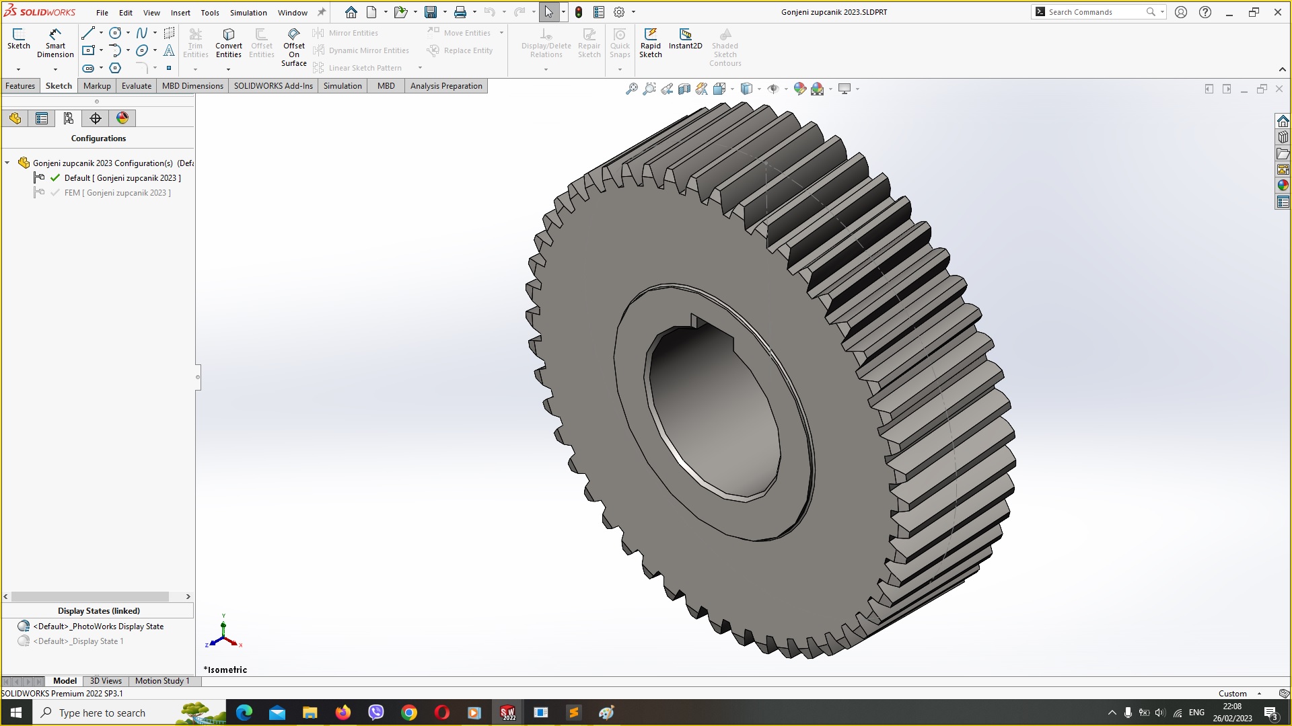This screenshot has height=726, width=1292.
Task: Open the Simulation menu
Action: click(248, 11)
